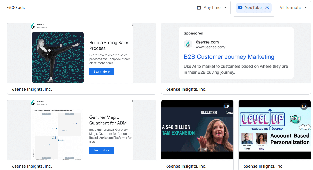Open the Level Up Account-Based Personalization video thumbnail
This screenshot has height=170, width=313.
tap(274, 129)
